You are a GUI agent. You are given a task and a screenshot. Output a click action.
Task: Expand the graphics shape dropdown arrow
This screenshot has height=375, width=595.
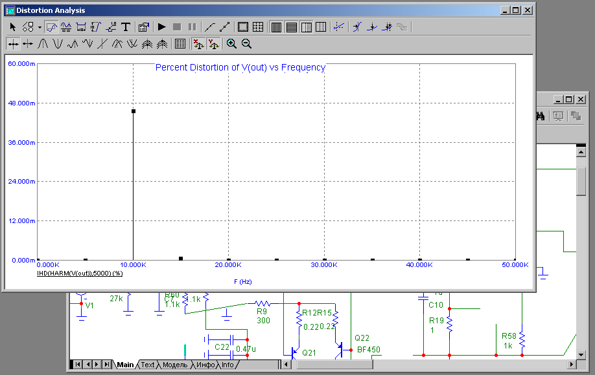click(40, 27)
